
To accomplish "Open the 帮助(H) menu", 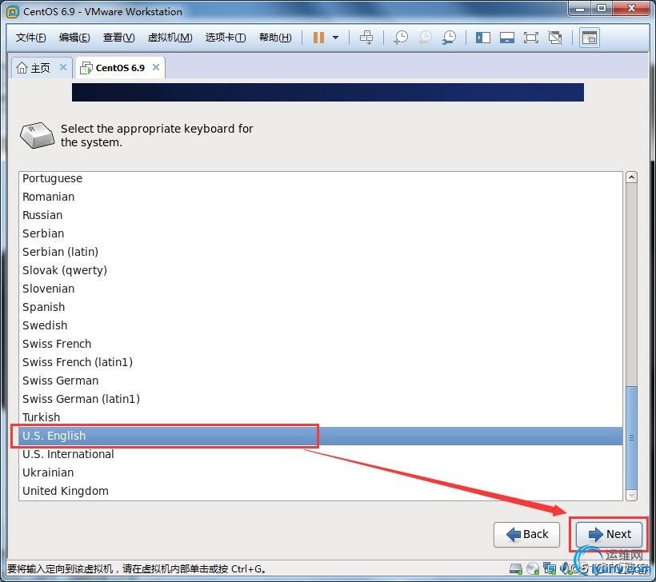I will click(275, 38).
